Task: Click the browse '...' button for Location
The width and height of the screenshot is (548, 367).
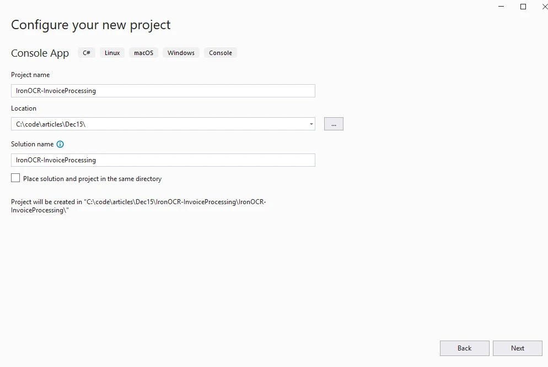Action: (334, 124)
